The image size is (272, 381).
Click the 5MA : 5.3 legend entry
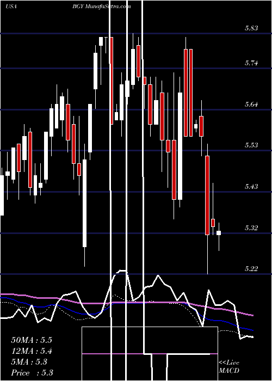[29, 362]
